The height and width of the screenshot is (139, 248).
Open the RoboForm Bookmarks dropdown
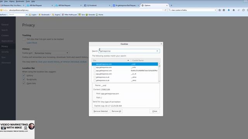(45, 15)
